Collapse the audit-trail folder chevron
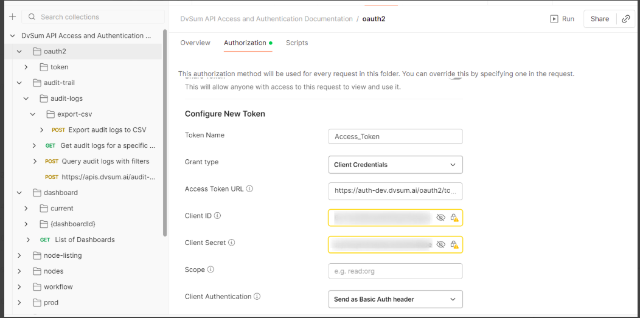 (19, 83)
